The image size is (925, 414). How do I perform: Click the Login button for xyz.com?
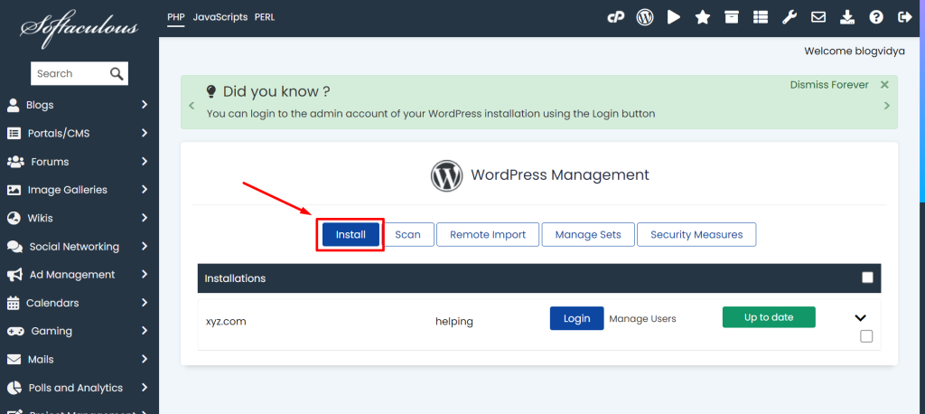(577, 318)
